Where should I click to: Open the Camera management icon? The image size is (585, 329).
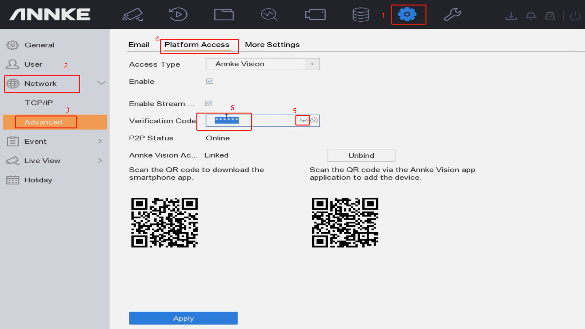coord(315,14)
